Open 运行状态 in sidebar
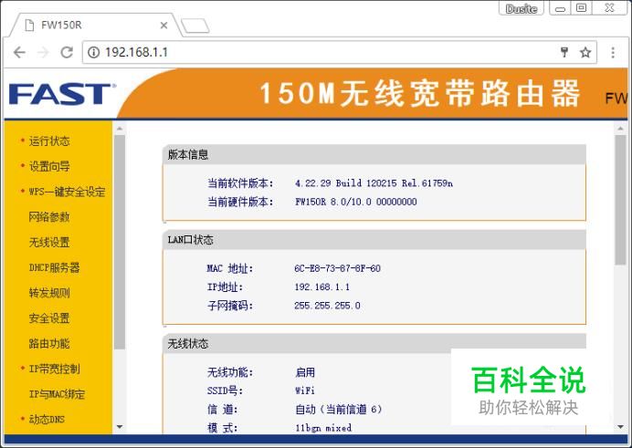 [49, 141]
